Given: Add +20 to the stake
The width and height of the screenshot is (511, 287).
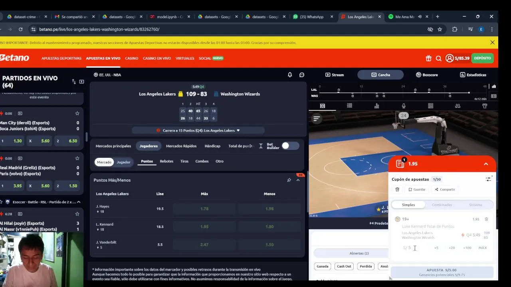Looking at the screenshot, I should (452, 248).
